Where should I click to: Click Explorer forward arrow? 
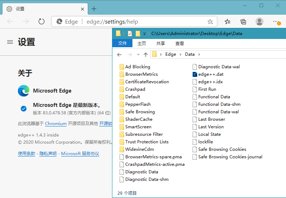pyautogui.click(x=130, y=54)
